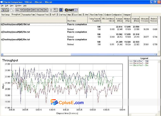Switch to the Response Time tab
161x116 pixels.
[43, 15]
